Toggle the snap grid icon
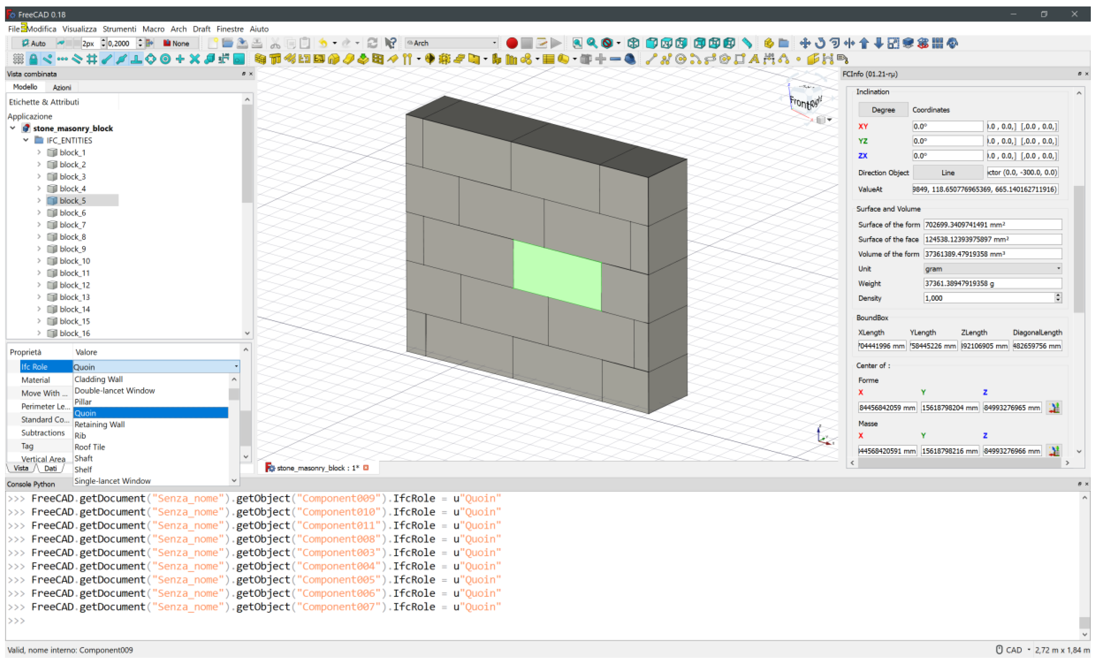This screenshot has height=664, width=1097. 92,59
